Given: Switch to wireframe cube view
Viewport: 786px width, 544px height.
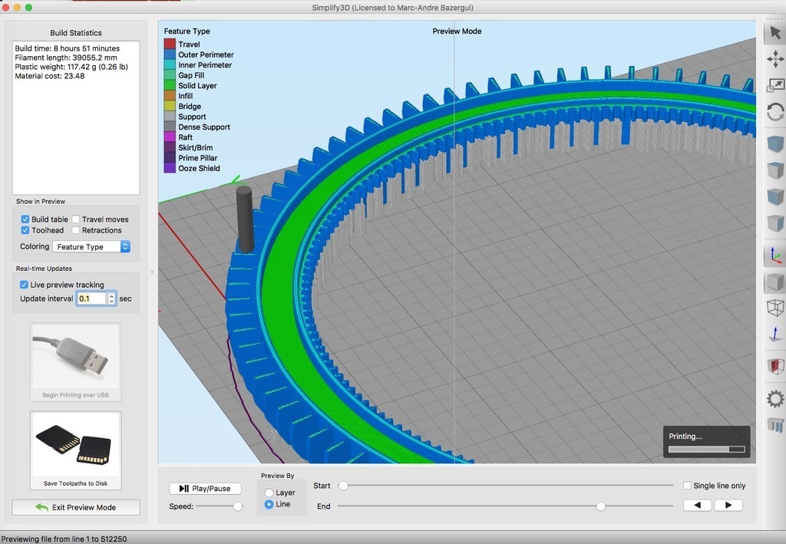Looking at the screenshot, I should [x=775, y=308].
